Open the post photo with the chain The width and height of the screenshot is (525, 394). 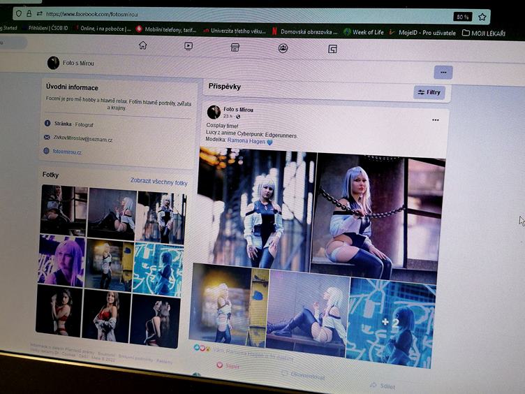coord(377,219)
